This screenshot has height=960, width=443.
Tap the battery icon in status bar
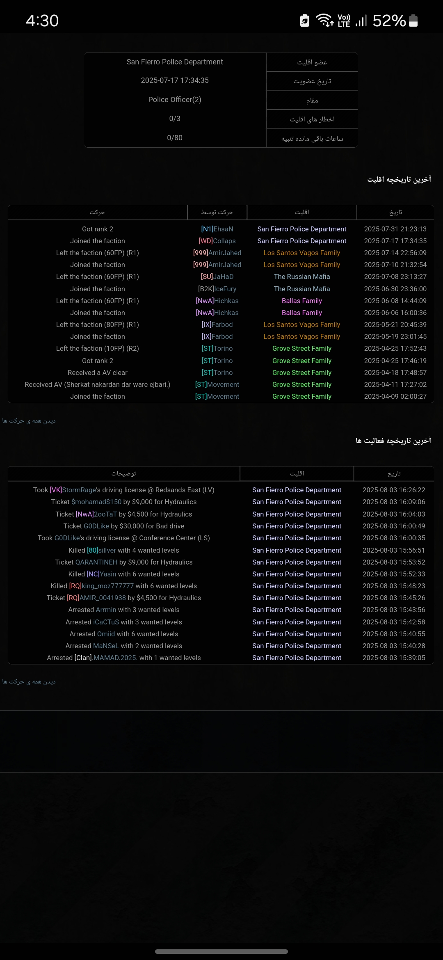(413, 21)
